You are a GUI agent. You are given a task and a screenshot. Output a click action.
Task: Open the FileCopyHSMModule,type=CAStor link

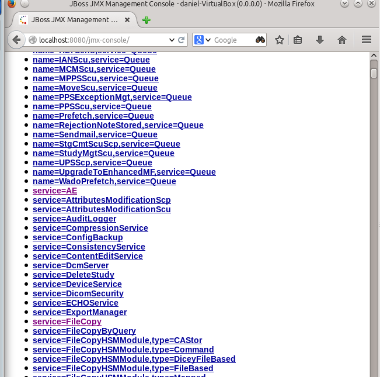[117, 340]
